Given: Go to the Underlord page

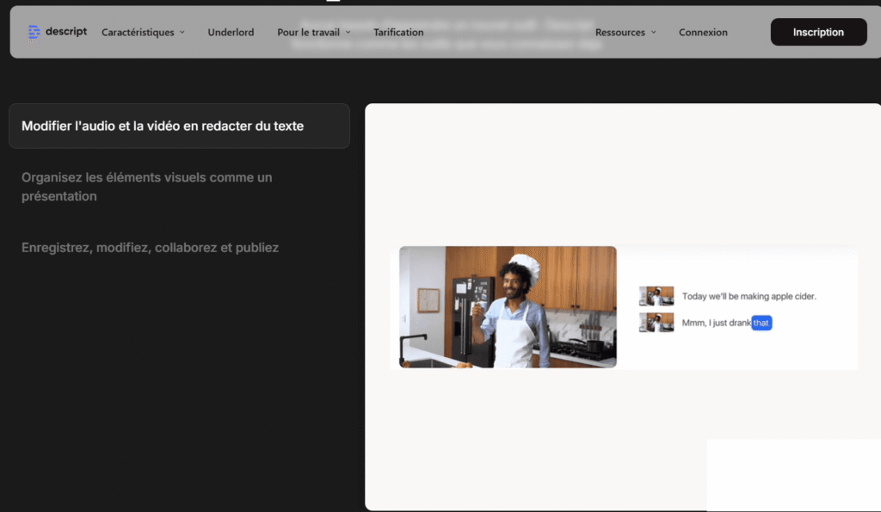Looking at the screenshot, I should click(x=231, y=33).
